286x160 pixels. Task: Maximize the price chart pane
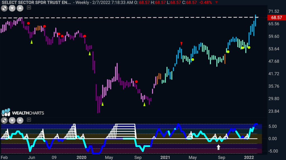(x=4, y=8)
